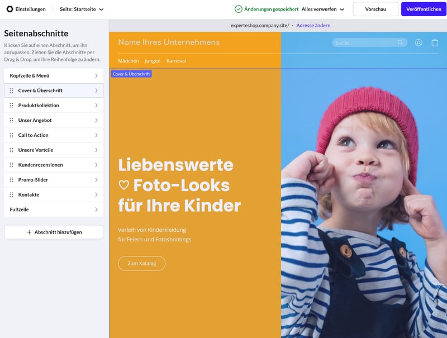The image size is (447, 338).
Task: Click the Vorschau button
Action: (375, 9)
